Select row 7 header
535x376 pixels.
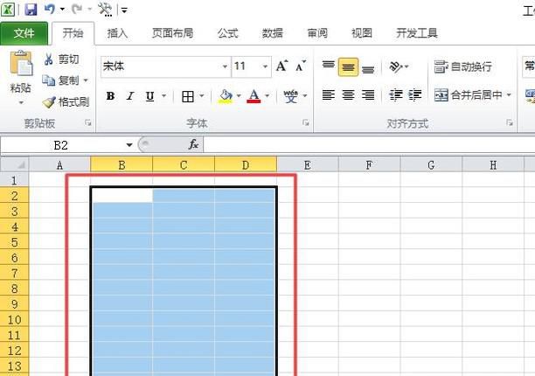[14, 273]
